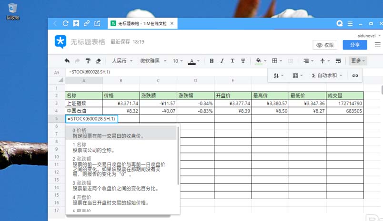The image size is (383, 221).
Task: Open horizontal alignment options
Action: (308, 61)
